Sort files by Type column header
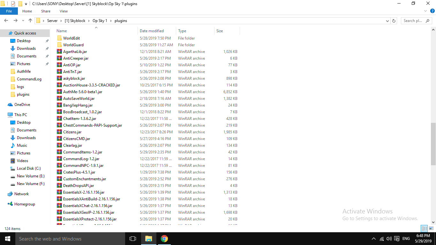The width and height of the screenshot is (436, 245). tap(182, 31)
